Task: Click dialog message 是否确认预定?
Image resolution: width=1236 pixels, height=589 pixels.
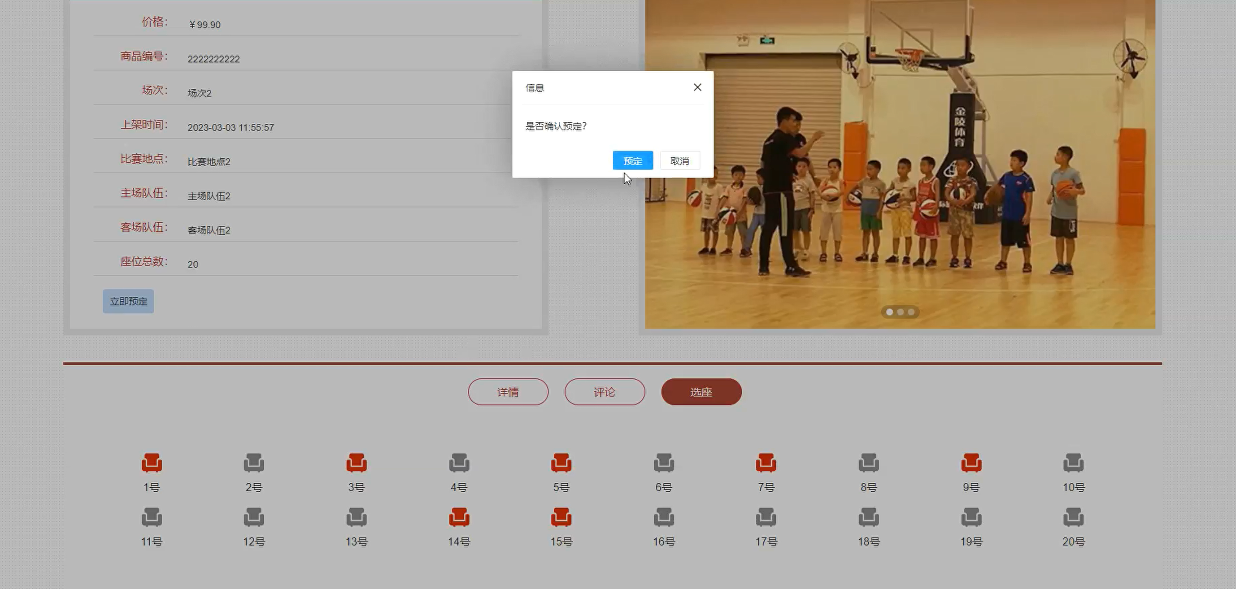Action: click(x=556, y=126)
